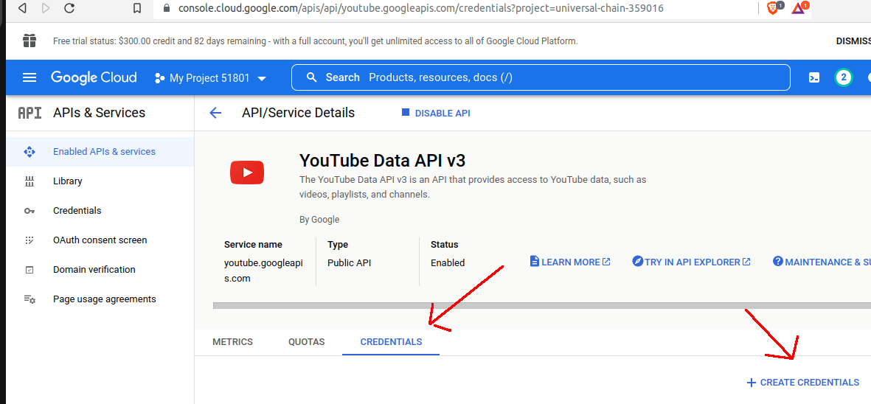Click the YouTube logo thumbnail
The width and height of the screenshot is (871, 404).
[247, 173]
